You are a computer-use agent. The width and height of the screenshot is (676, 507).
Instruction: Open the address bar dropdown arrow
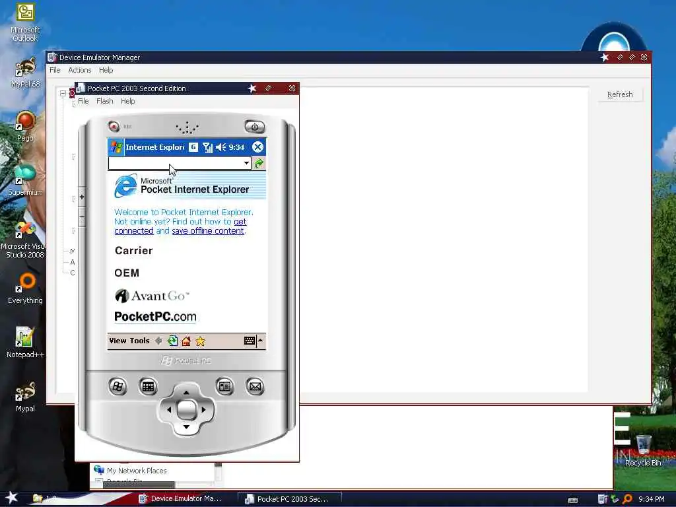click(246, 164)
